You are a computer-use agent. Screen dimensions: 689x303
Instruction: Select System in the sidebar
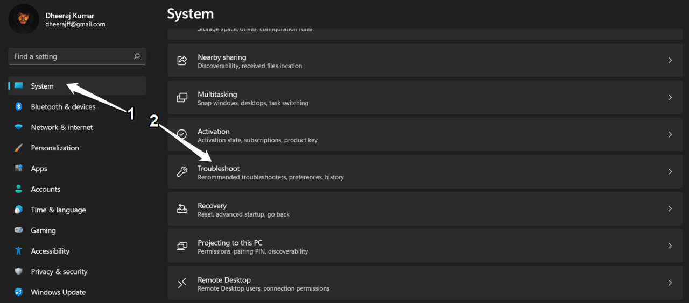(x=42, y=86)
